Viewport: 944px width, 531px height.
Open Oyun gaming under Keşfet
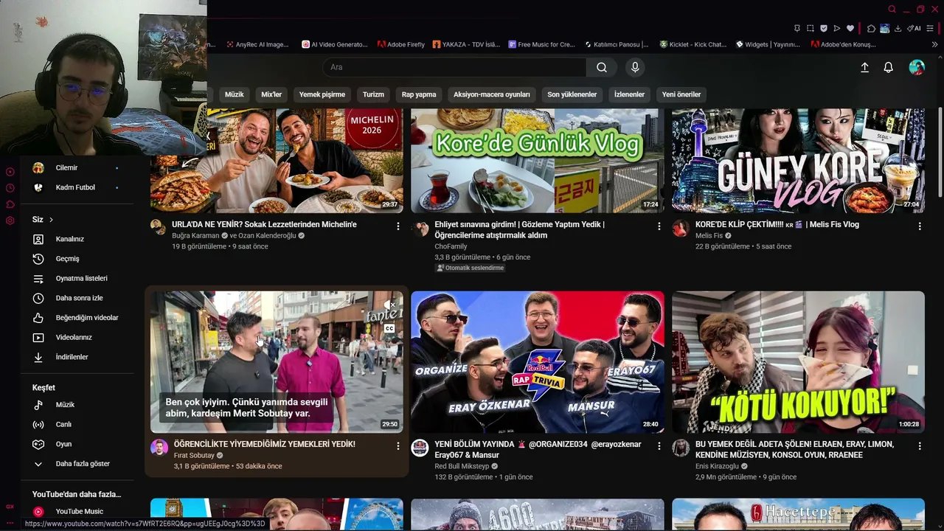(x=77, y=444)
